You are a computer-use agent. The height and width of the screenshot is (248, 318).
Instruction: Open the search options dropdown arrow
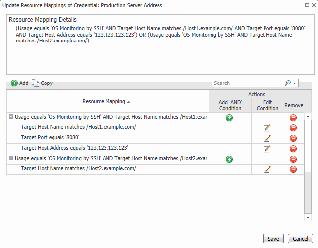tap(295, 83)
